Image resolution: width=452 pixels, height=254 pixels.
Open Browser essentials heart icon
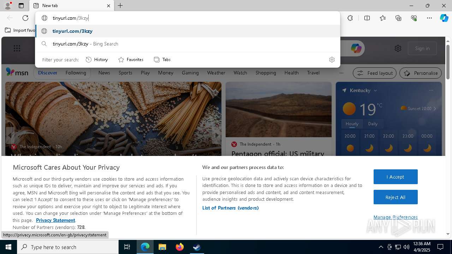(414, 18)
